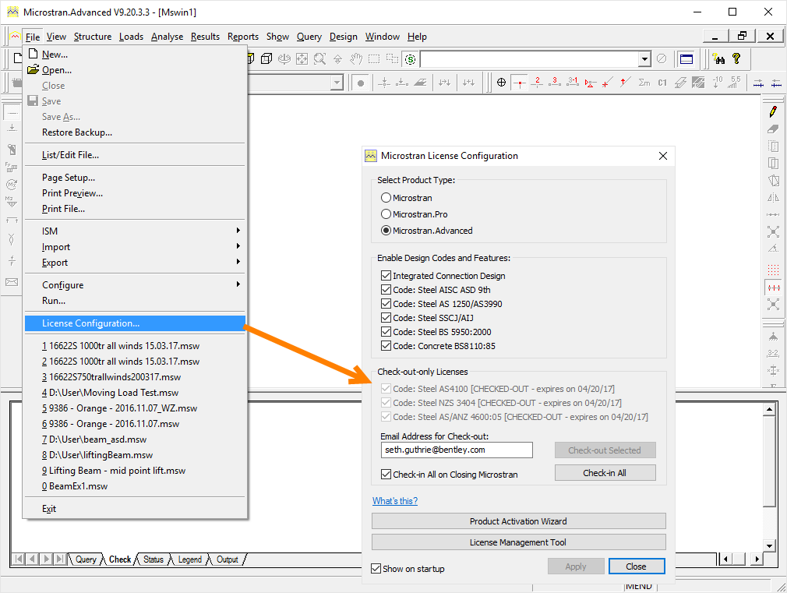
Task: Click the zoom magnifier icon
Action: (319, 58)
